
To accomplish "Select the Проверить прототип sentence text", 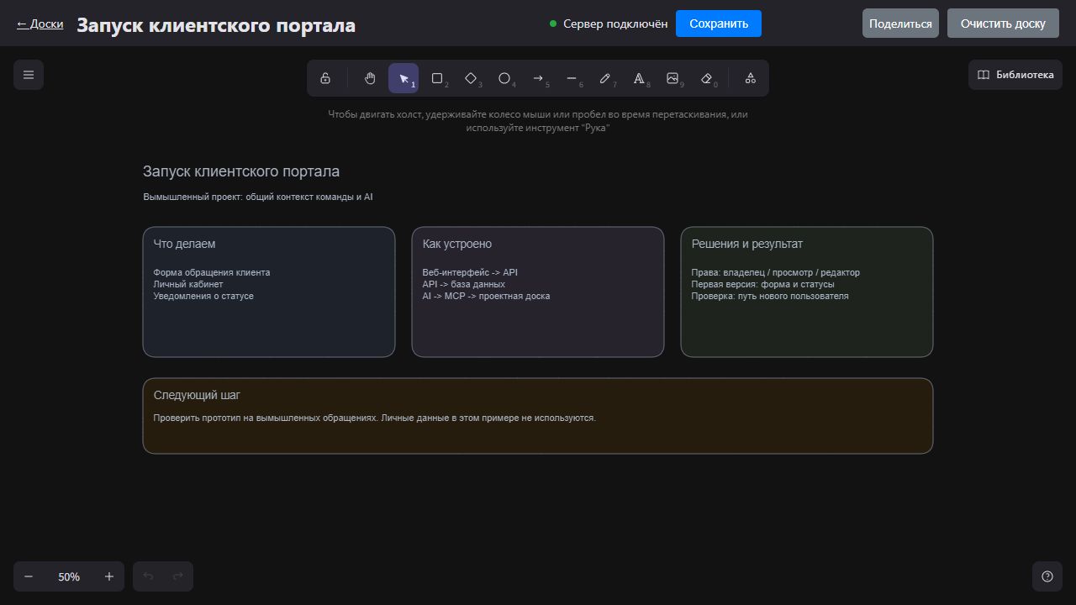I will pos(374,418).
